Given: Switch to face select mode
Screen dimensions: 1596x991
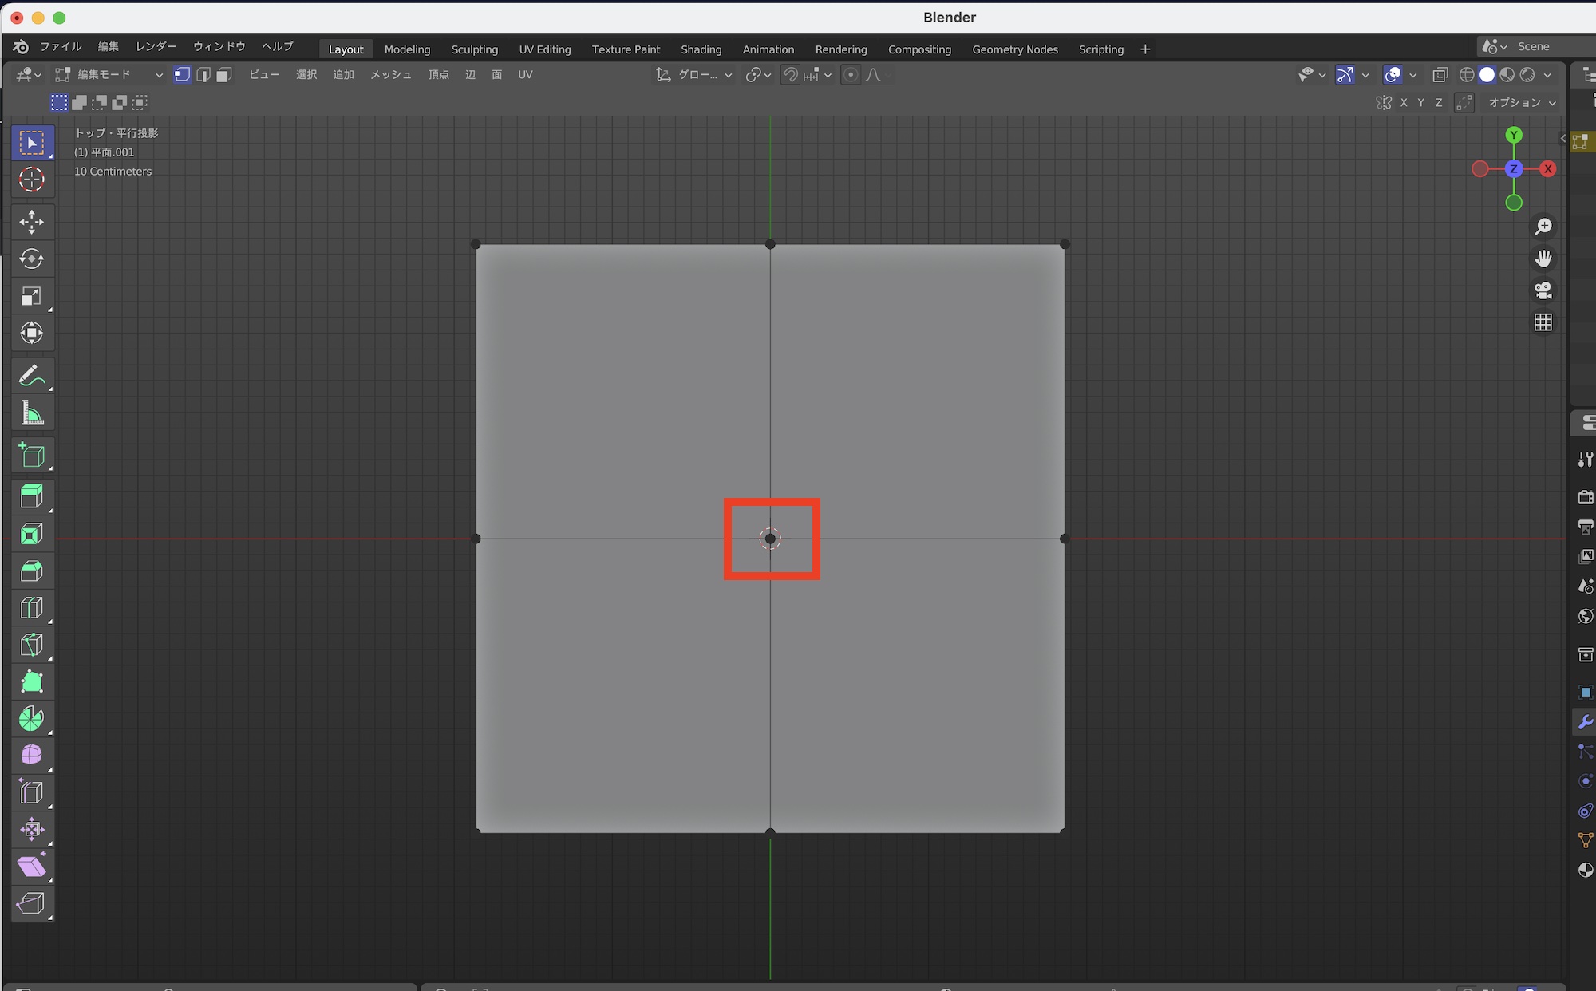Looking at the screenshot, I should click(x=224, y=75).
